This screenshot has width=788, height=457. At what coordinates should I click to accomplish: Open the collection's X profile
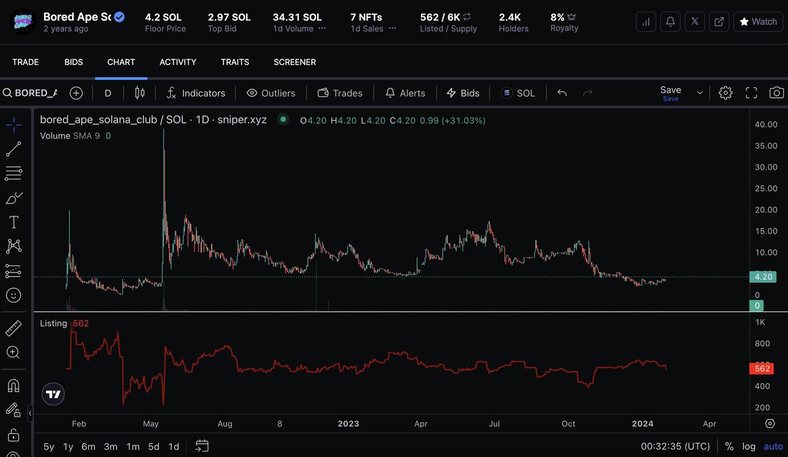(x=695, y=22)
